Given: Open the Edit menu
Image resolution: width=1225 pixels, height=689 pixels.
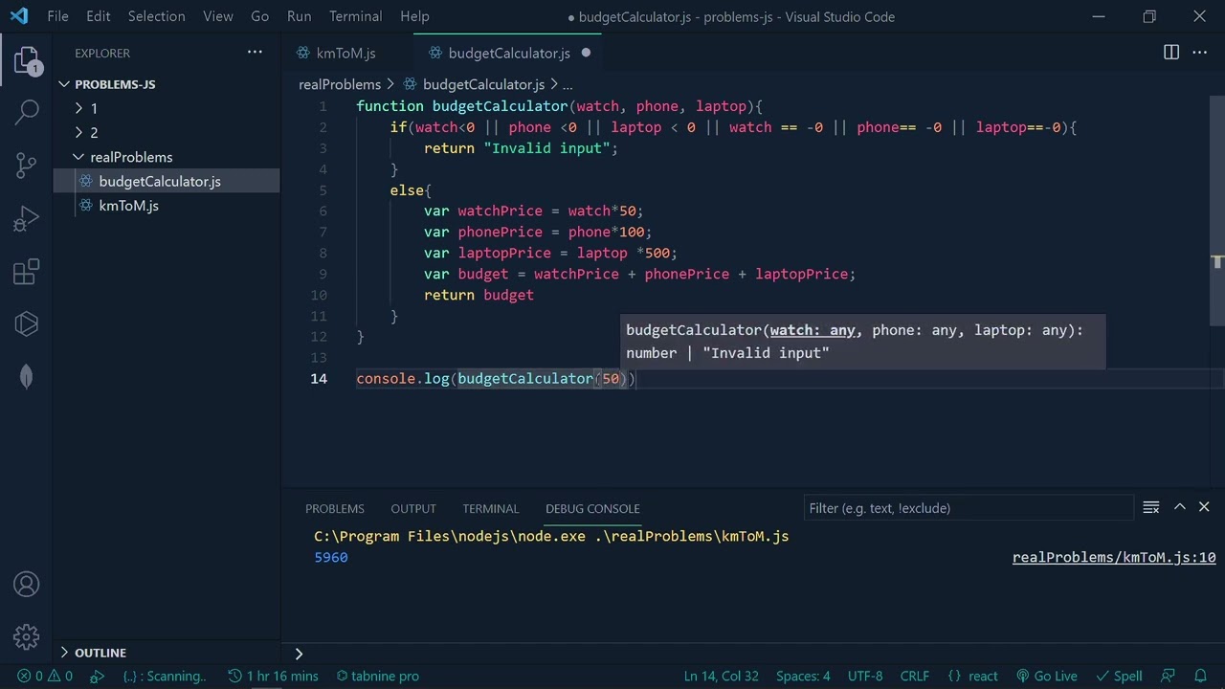Looking at the screenshot, I should point(98,16).
